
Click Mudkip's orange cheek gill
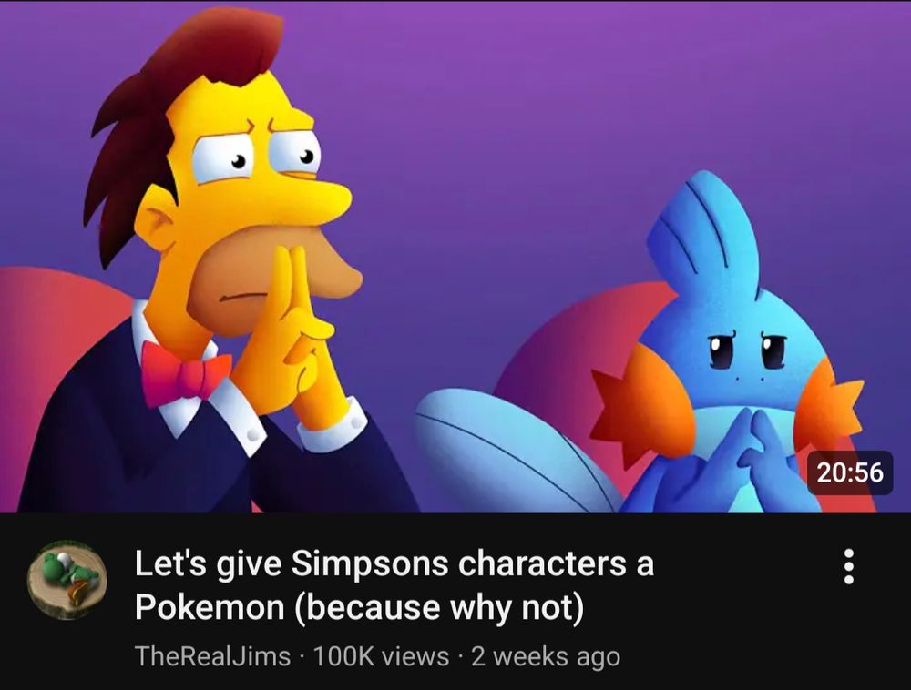pyautogui.click(x=638, y=404)
